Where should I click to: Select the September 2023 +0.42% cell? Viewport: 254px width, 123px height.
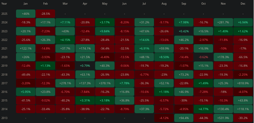point(184,31)
